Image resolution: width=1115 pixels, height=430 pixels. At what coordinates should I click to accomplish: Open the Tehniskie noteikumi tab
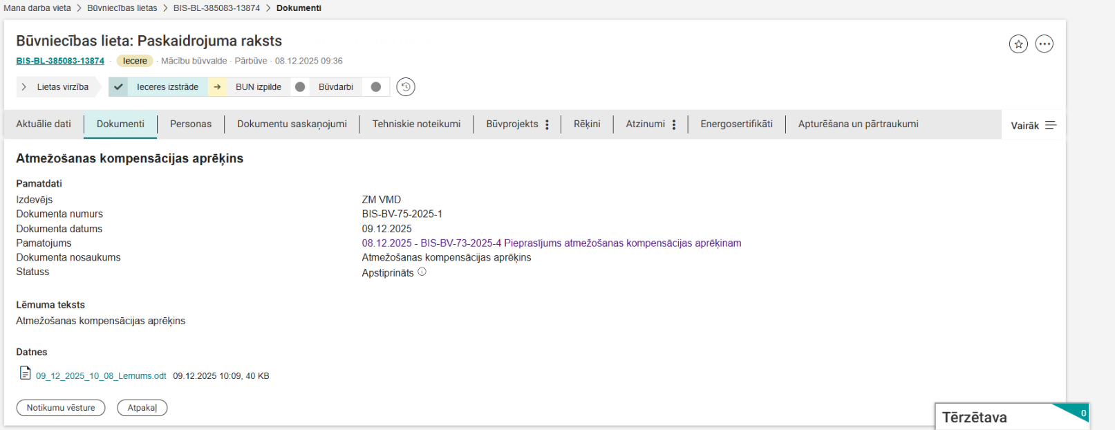click(x=416, y=124)
